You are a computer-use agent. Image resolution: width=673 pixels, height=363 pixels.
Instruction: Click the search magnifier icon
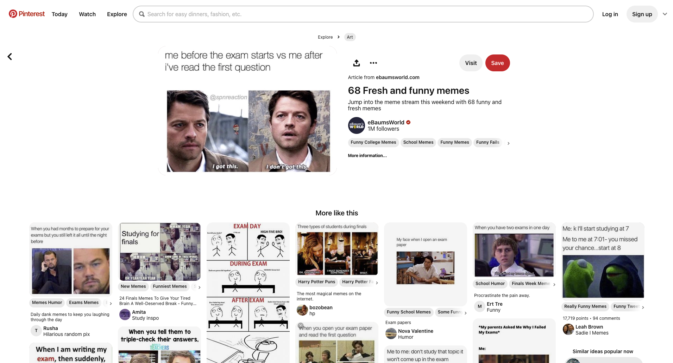142,14
